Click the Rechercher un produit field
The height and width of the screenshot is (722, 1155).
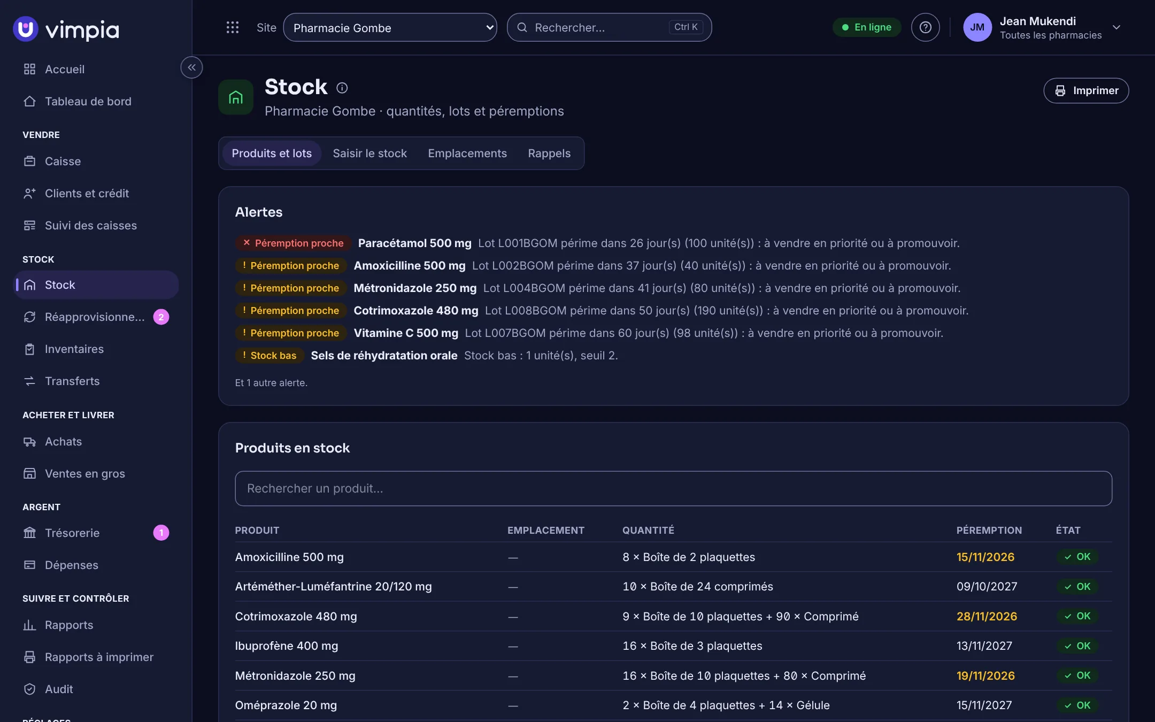(673, 488)
